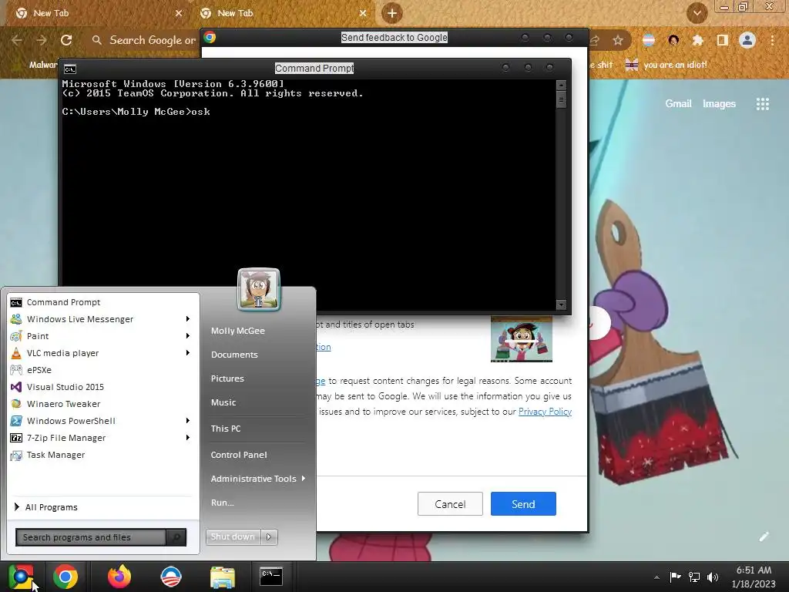Open File Explorer from the taskbar
This screenshot has height=592, width=789.
(223, 577)
